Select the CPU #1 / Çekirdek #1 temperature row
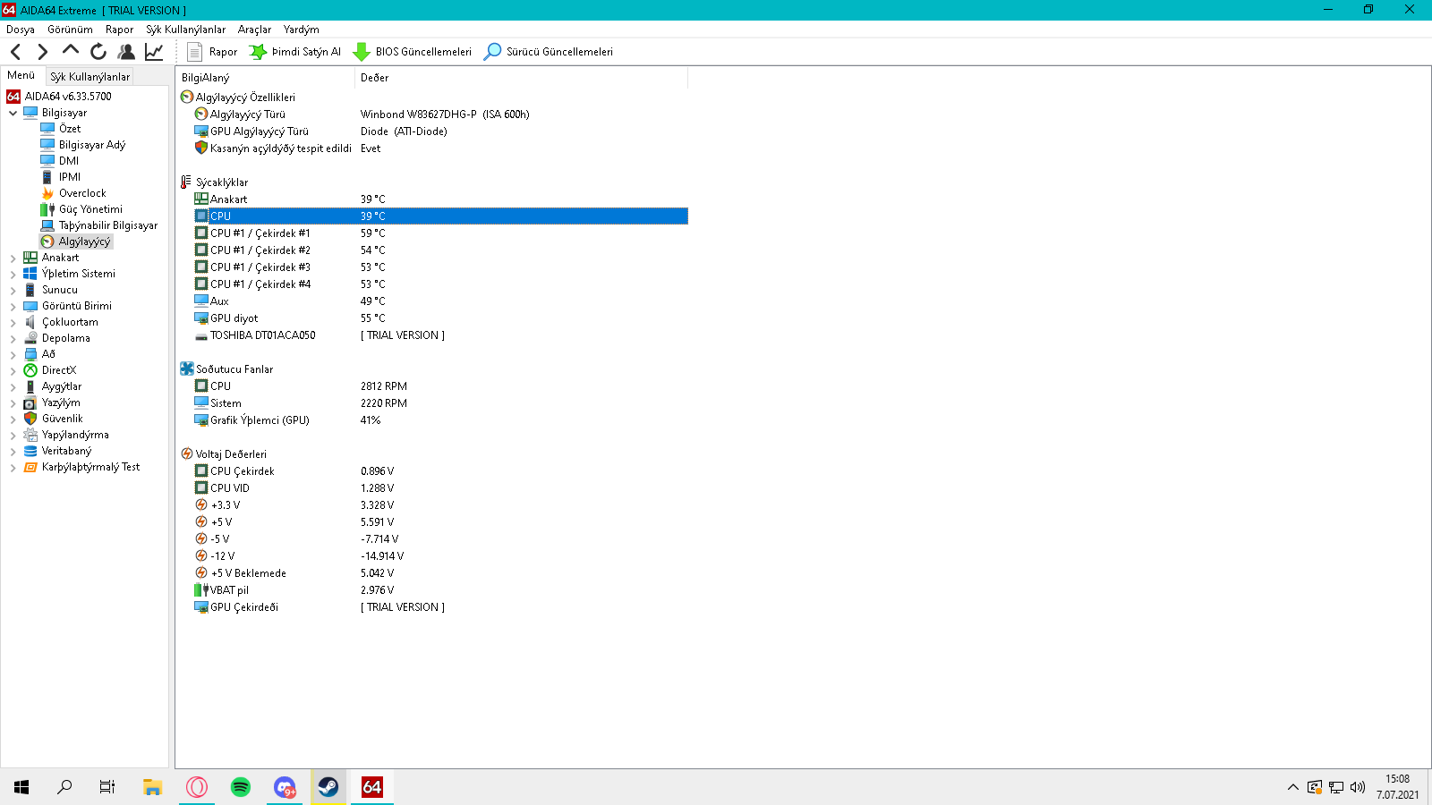Screen dimensions: 1432x805 point(260,233)
